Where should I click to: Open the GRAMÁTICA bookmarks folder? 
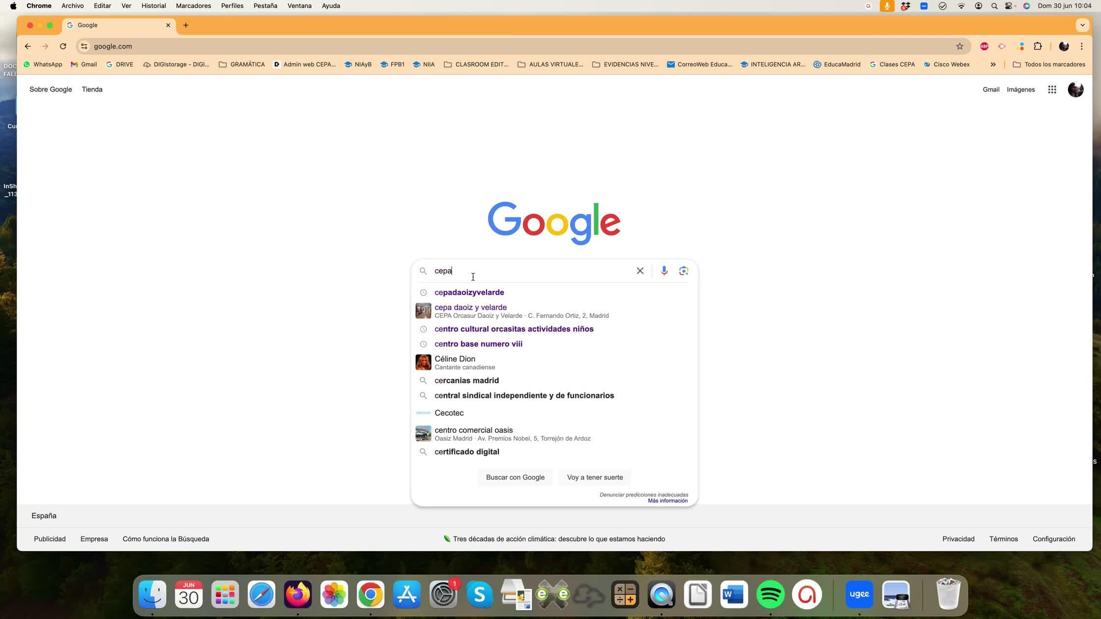[x=242, y=64]
